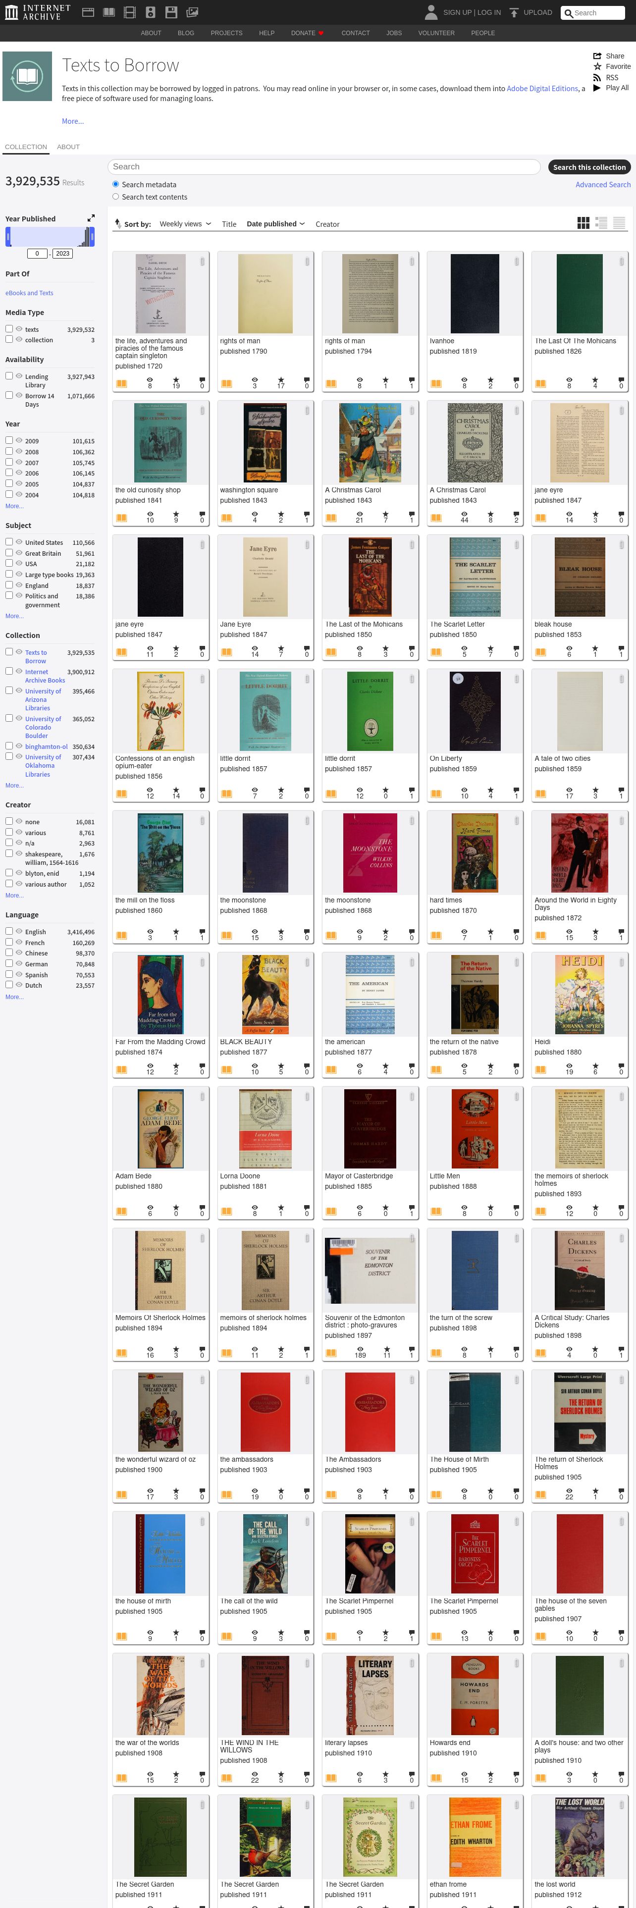Screen dimensions: 636x1908
Task: Open the Advanced Search link
Action: pyautogui.click(x=603, y=184)
